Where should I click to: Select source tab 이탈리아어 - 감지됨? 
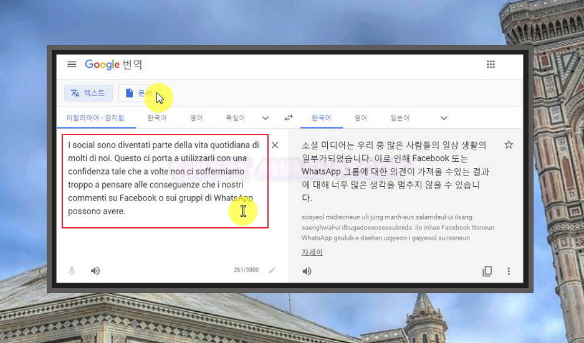[96, 118]
